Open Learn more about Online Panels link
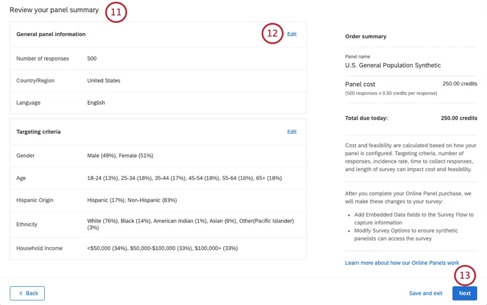 [402, 263]
